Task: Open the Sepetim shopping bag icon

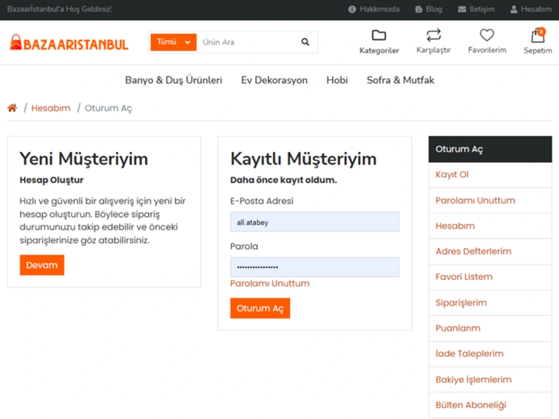Action: pyautogui.click(x=538, y=35)
